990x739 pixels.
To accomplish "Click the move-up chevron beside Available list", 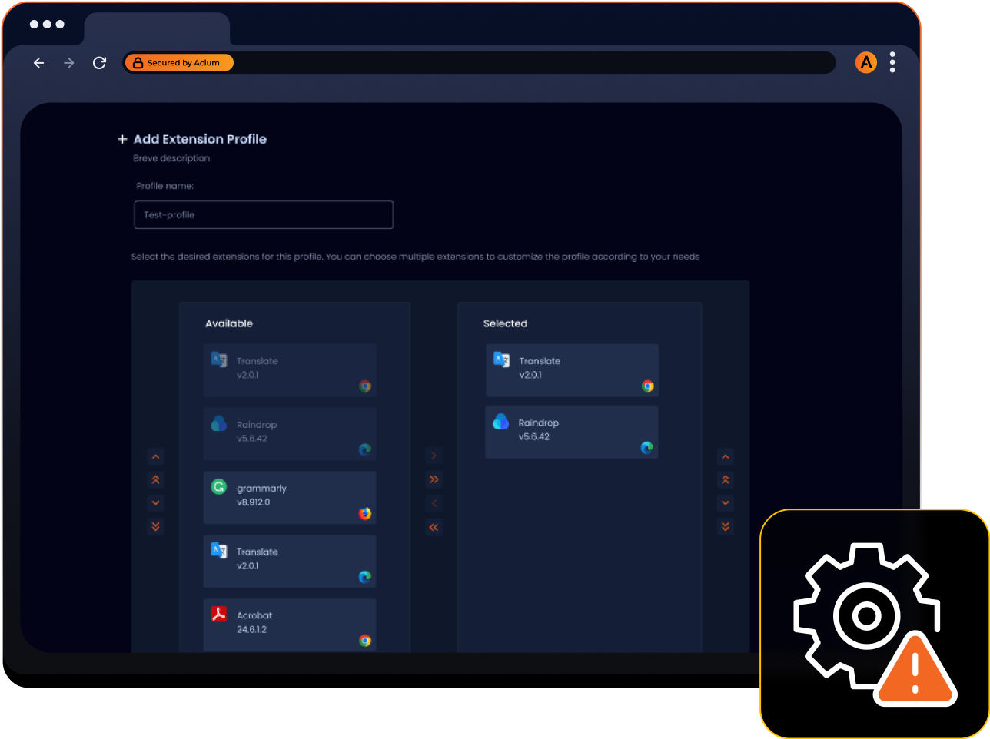I will (156, 456).
